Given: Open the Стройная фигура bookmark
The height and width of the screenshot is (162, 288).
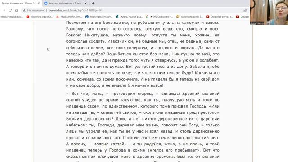Looking at the screenshot, I should tap(220, 17).
